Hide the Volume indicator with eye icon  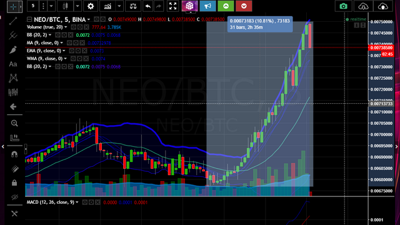(74, 27)
